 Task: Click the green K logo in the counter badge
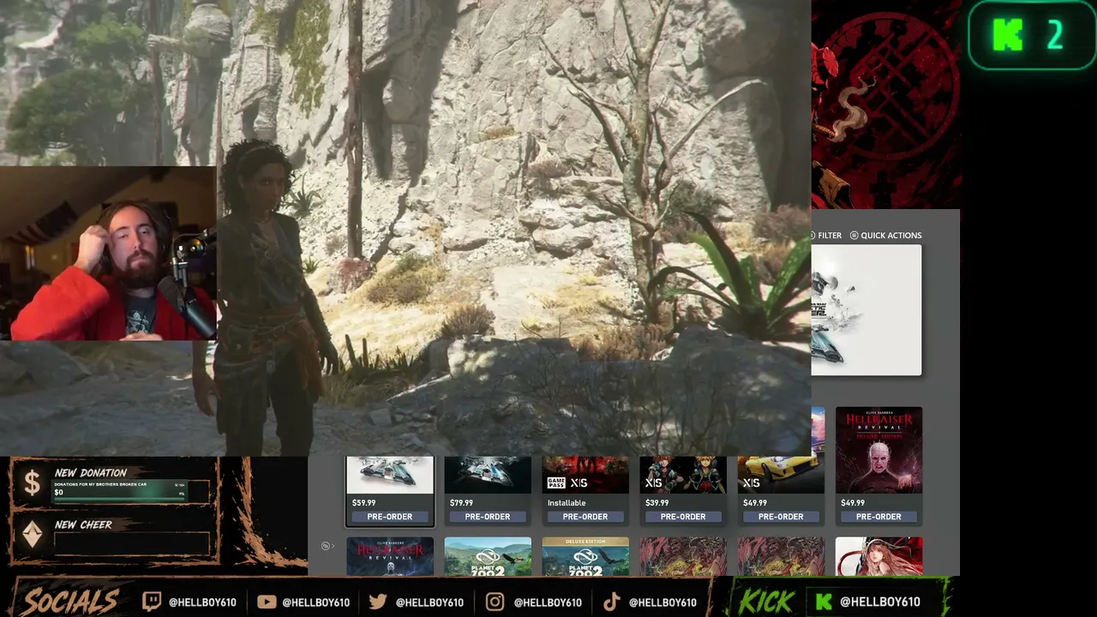pyautogui.click(x=1007, y=35)
